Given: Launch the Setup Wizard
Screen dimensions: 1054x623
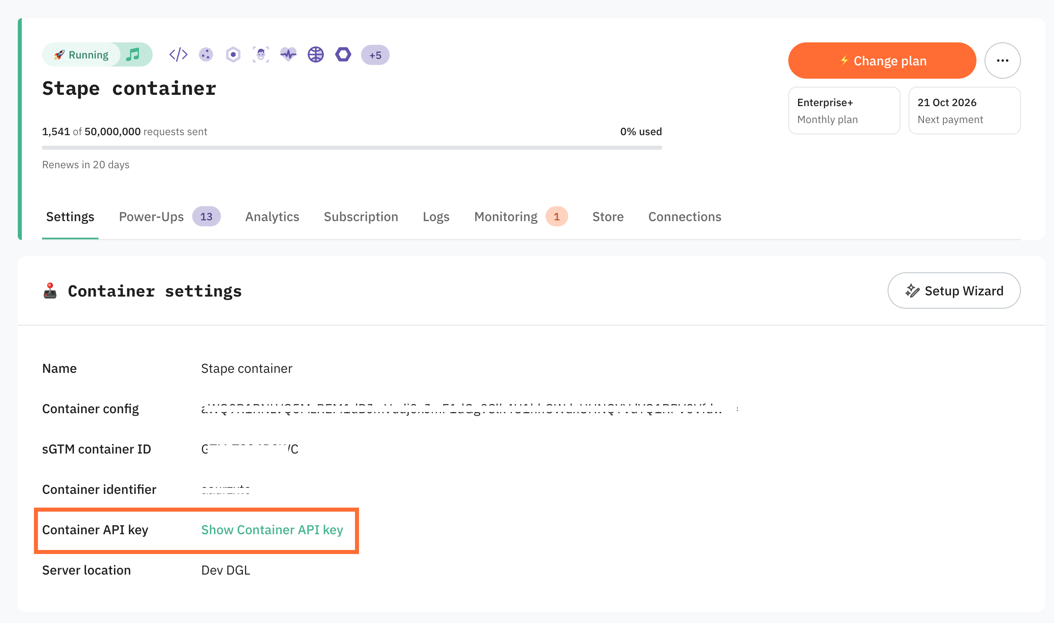Looking at the screenshot, I should [954, 291].
